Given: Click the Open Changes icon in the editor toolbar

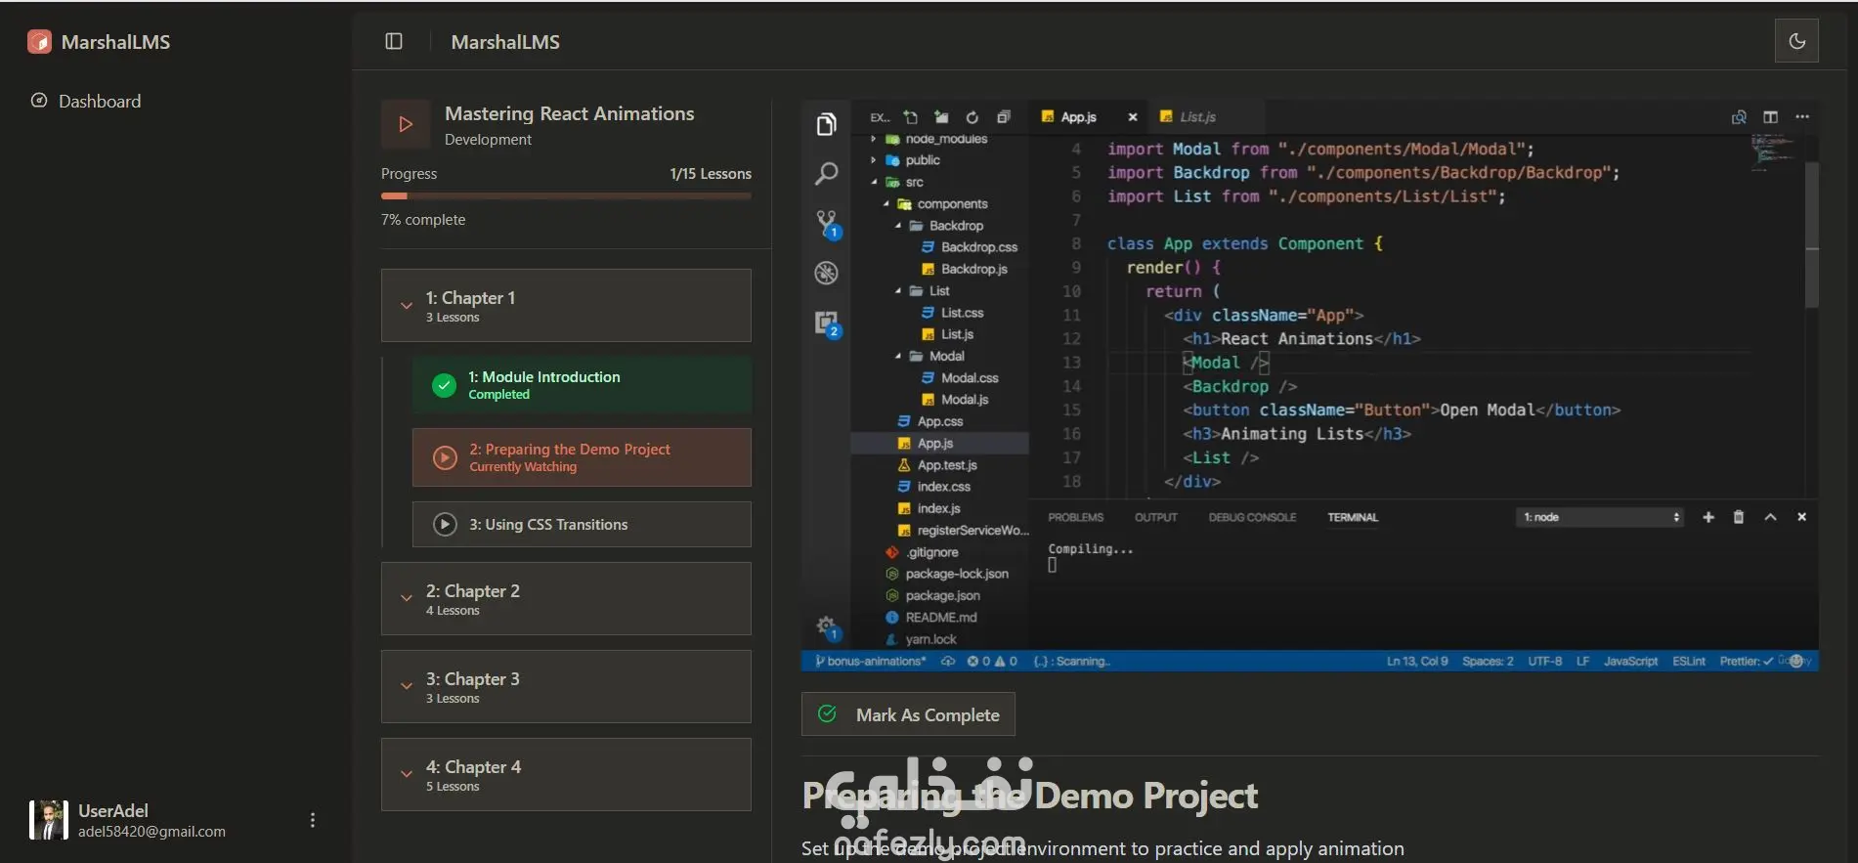Looking at the screenshot, I should click(1739, 117).
